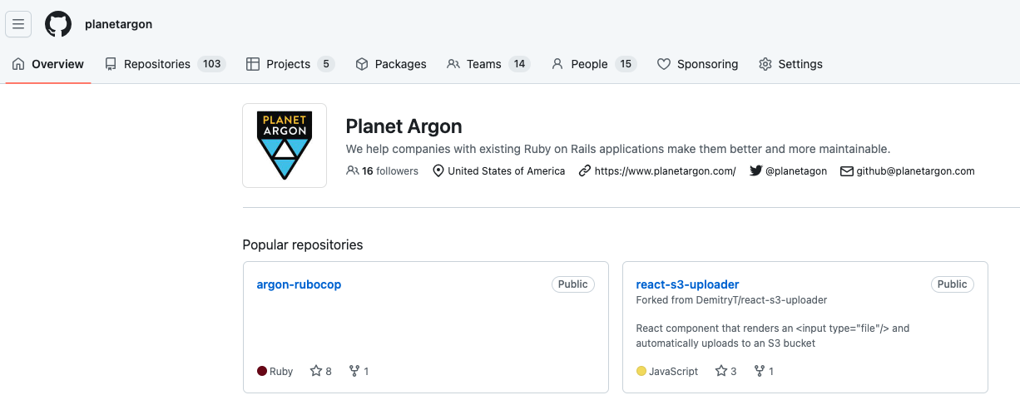The width and height of the screenshot is (1020, 400).
Task: Click the Popular repositories heading
Action: tap(303, 244)
